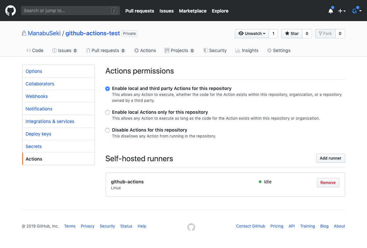Click the Security tab shield icon
Screen dimensions: 367x248
(205, 50)
